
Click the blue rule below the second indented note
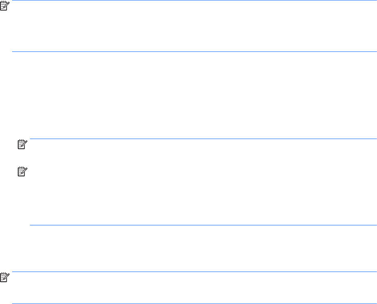[203, 225]
